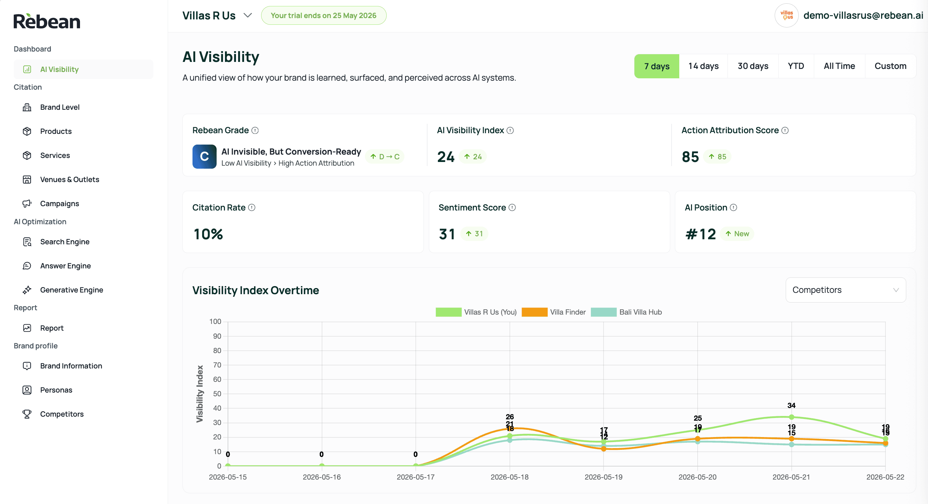Click the green 25 data point on 2026-05-20
This screenshot has height=504, width=928.
(x=697, y=430)
